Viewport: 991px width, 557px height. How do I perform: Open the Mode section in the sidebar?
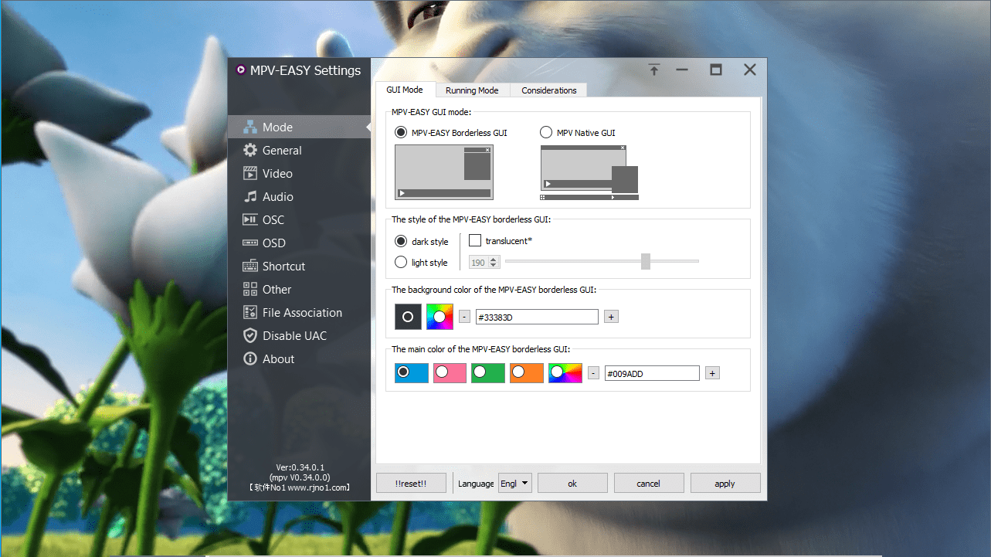tap(299, 127)
